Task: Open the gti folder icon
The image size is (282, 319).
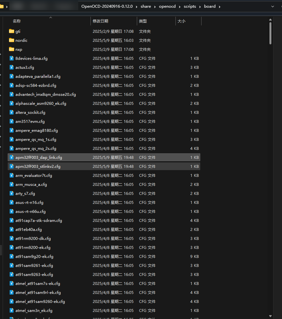Action: (12, 31)
